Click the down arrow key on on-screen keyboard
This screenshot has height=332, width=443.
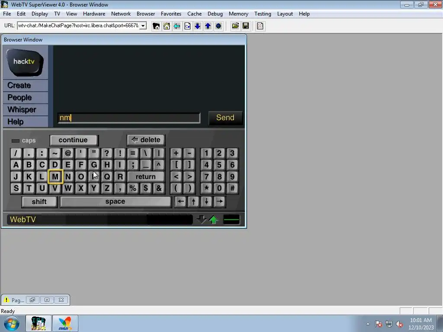coord(206,201)
